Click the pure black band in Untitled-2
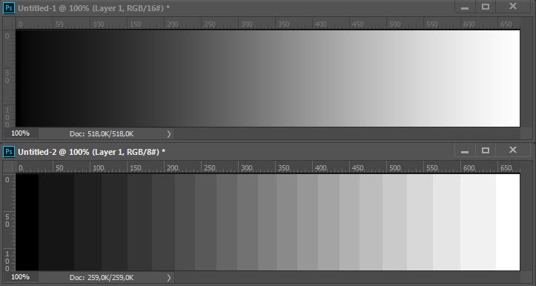 click(x=27, y=222)
